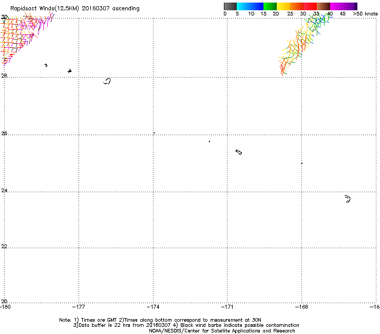Pick the brown 35-40 knots legend color
The height and width of the screenshot is (334, 380).
tap(324, 6)
